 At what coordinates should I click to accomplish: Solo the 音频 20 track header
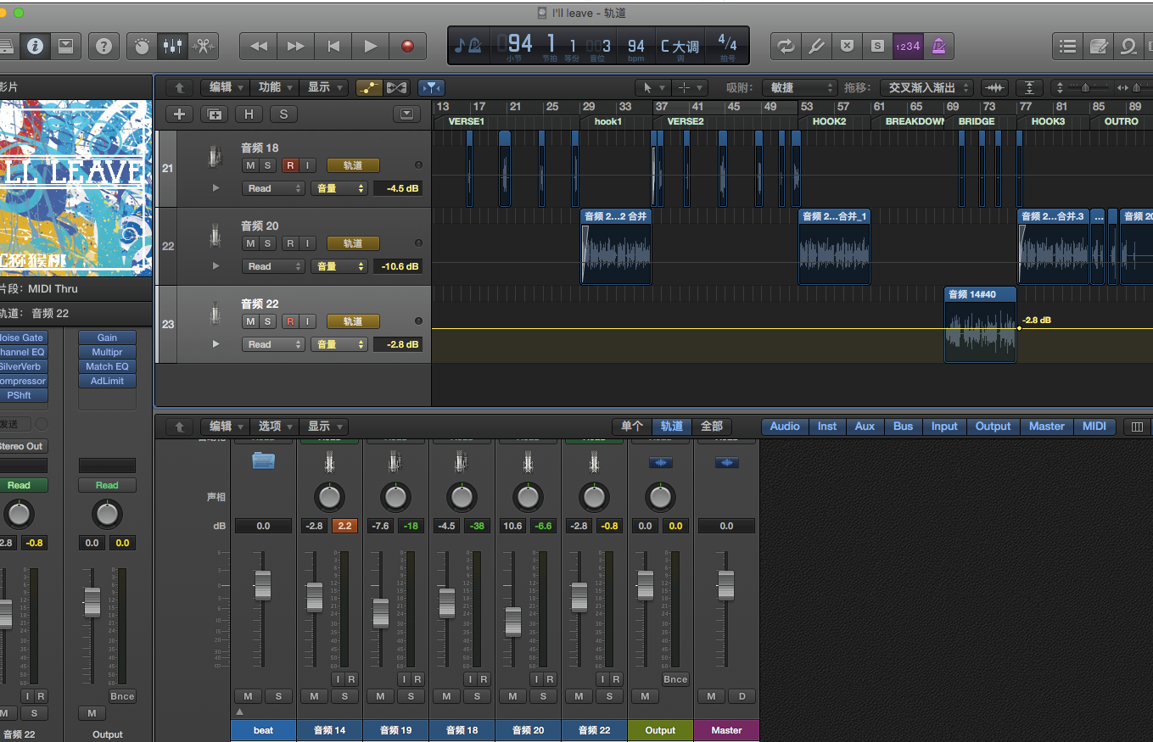pyautogui.click(x=268, y=243)
